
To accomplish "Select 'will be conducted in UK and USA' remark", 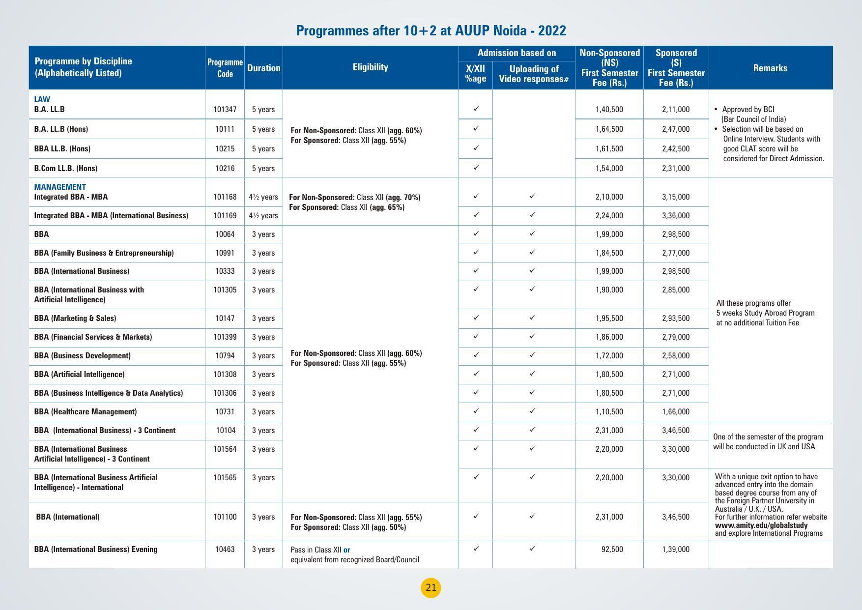I will (764, 446).
